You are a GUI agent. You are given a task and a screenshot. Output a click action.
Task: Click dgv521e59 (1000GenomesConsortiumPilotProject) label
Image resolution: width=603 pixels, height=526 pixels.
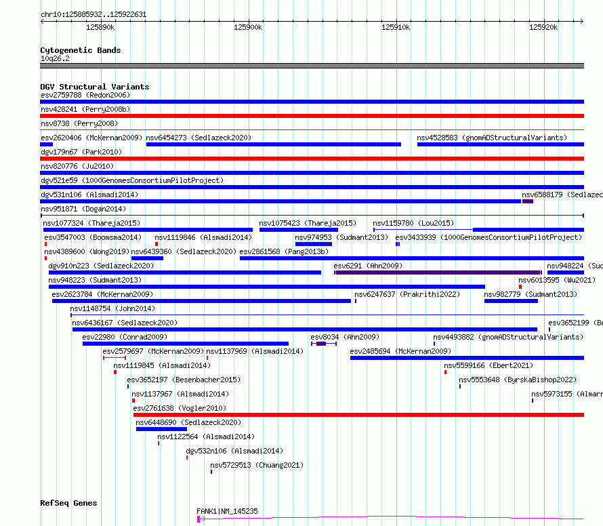click(132, 180)
